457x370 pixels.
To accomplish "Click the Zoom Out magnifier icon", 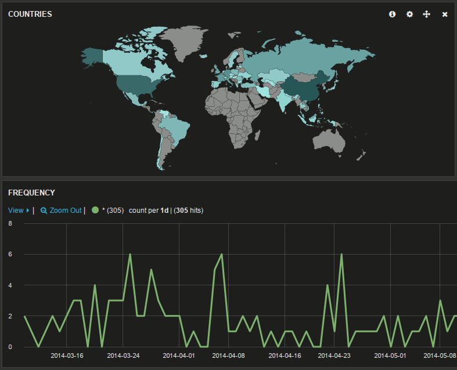I will [44, 211].
